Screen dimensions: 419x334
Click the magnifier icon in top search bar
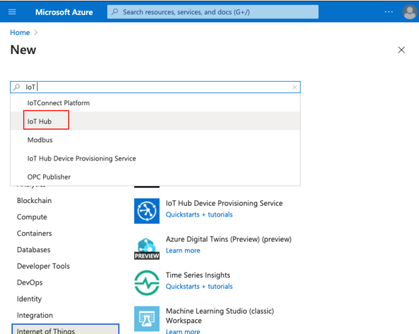115,11
